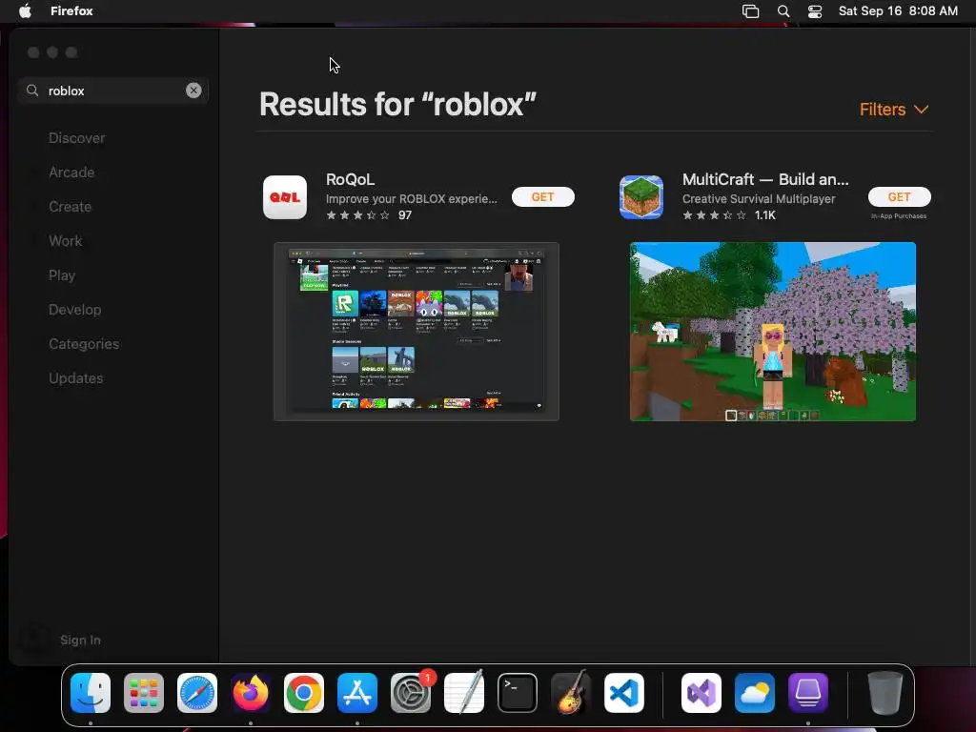Image resolution: width=976 pixels, height=732 pixels.
Task: Open Spotlight search in menu bar
Action: tap(783, 10)
